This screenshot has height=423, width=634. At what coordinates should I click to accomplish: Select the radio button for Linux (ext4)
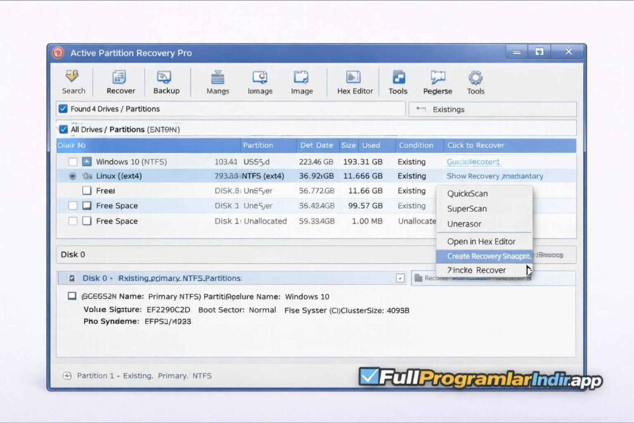(72, 175)
